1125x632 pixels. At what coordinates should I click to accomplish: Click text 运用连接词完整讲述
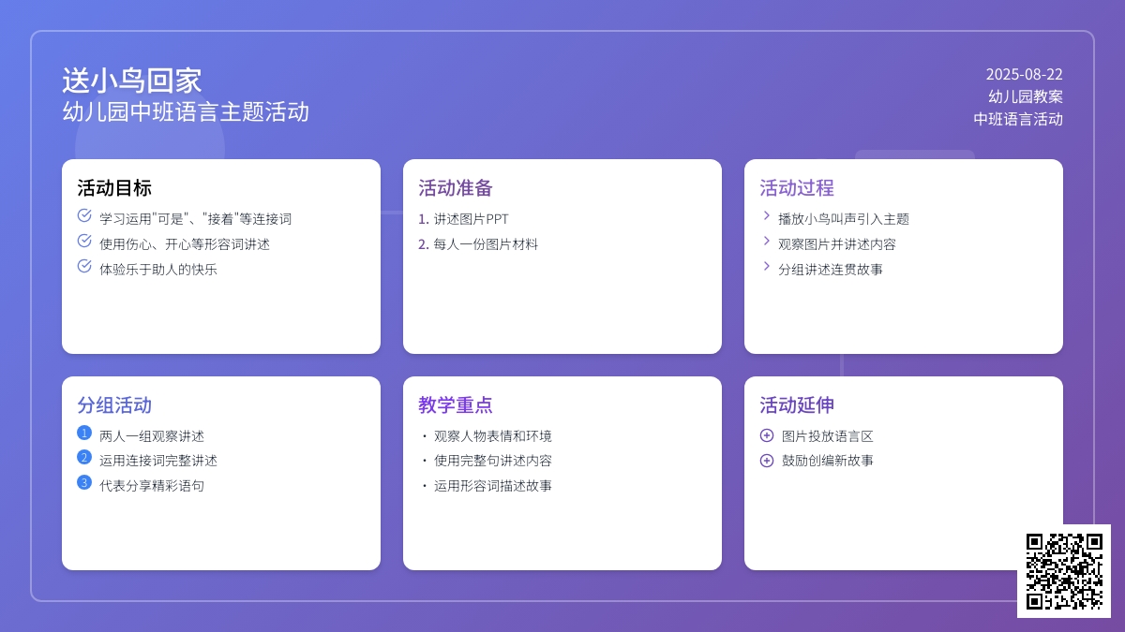click(x=158, y=461)
